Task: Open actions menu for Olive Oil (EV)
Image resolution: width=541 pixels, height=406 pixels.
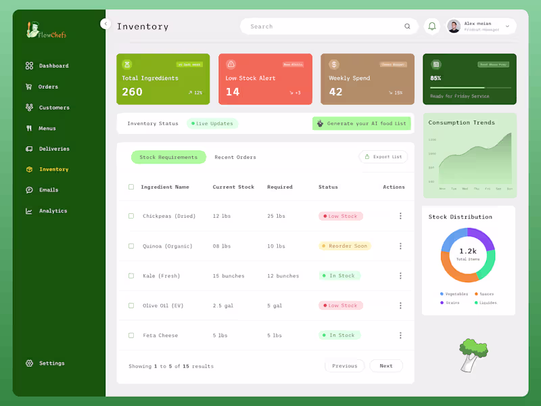Action: click(x=400, y=305)
